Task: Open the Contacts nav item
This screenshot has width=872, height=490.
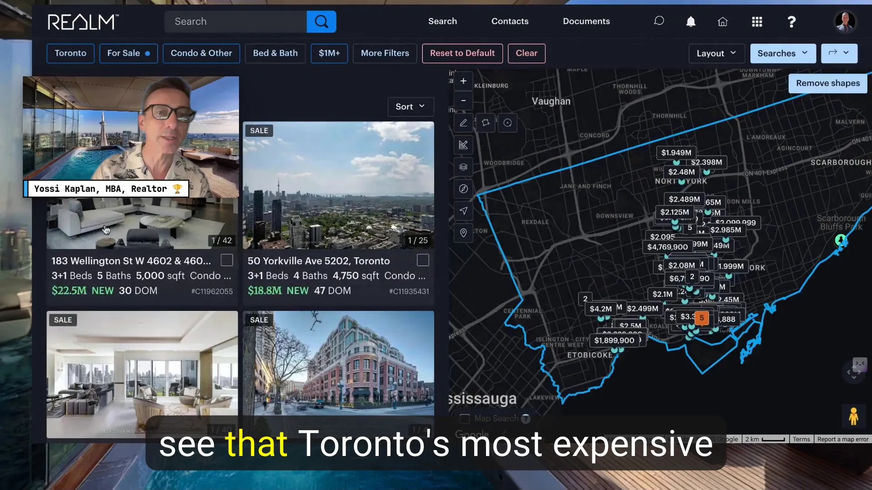Action: [510, 21]
